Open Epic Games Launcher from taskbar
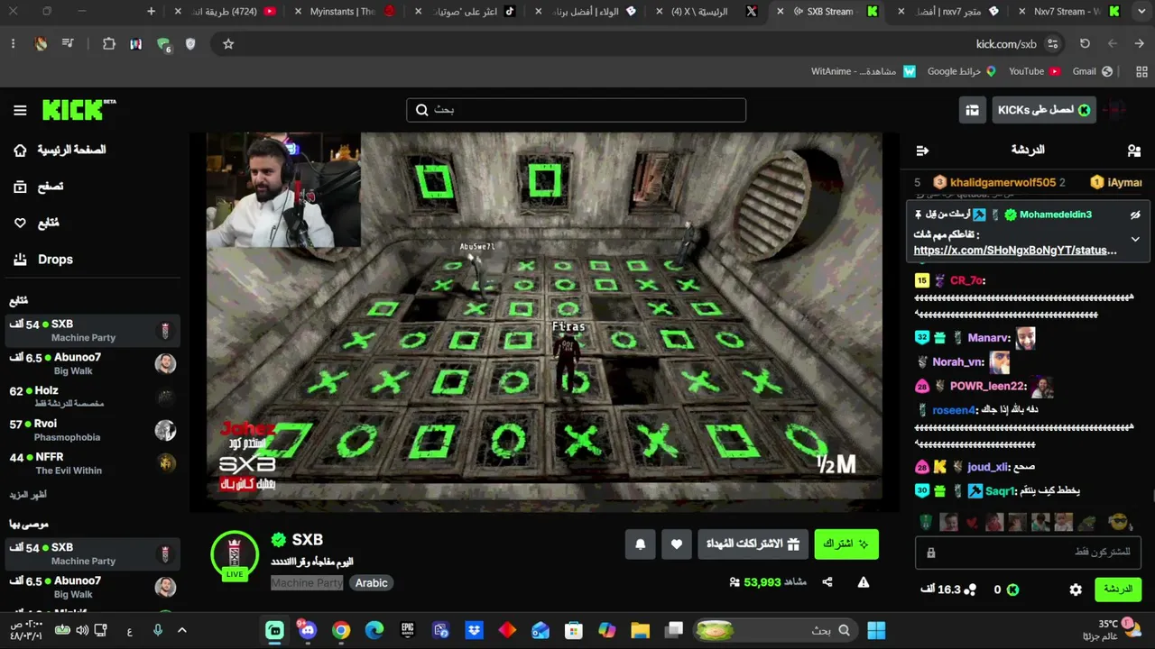The height and width of the screenshot is (649, 1155). (x=408, y=630)
